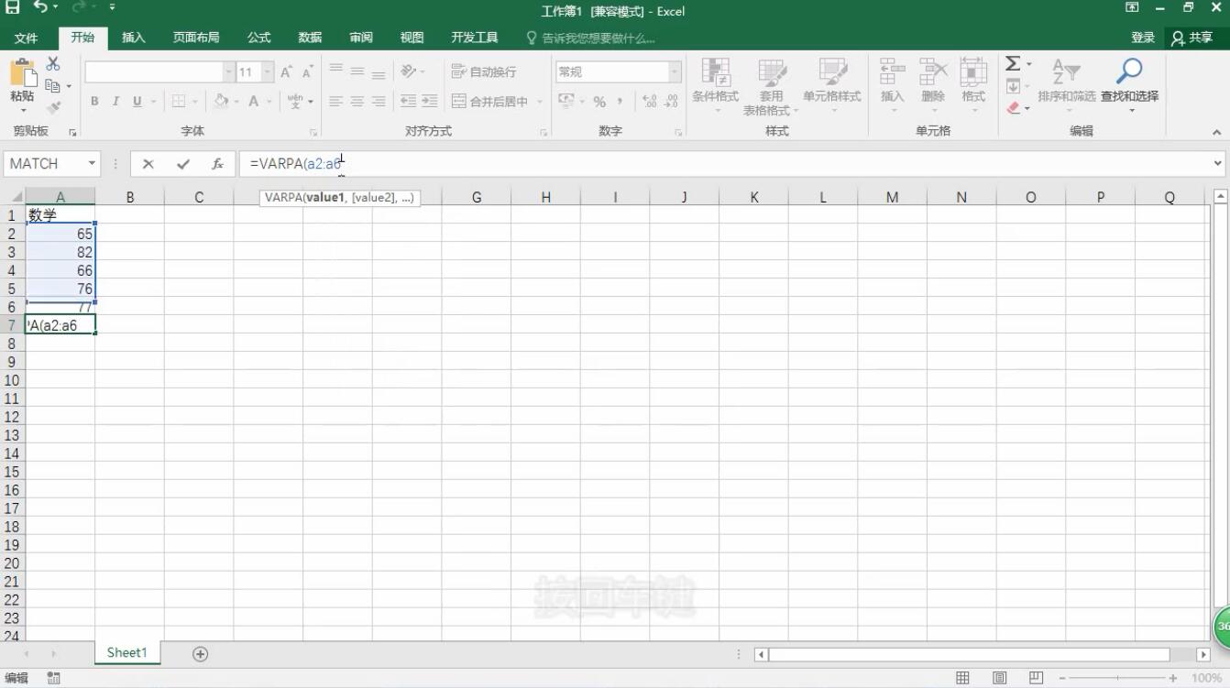Click the 登录 sign-in button
This screenshot has height=688, width=1230.
pyautogui.click(x=1143, y=38)
